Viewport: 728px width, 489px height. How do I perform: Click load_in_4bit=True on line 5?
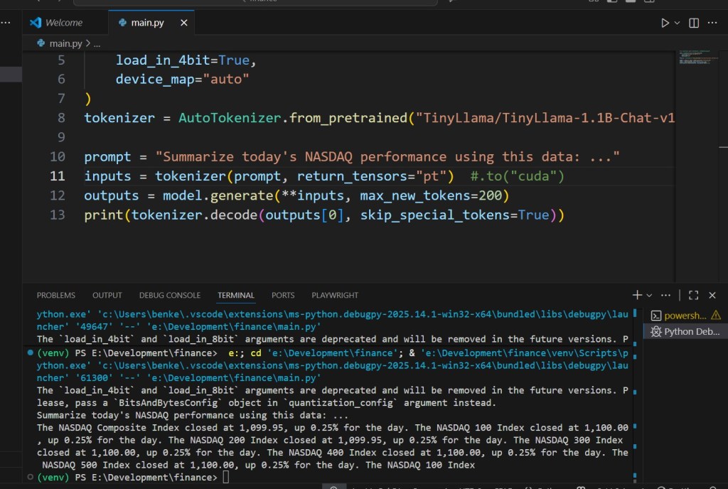pos(183,60)
